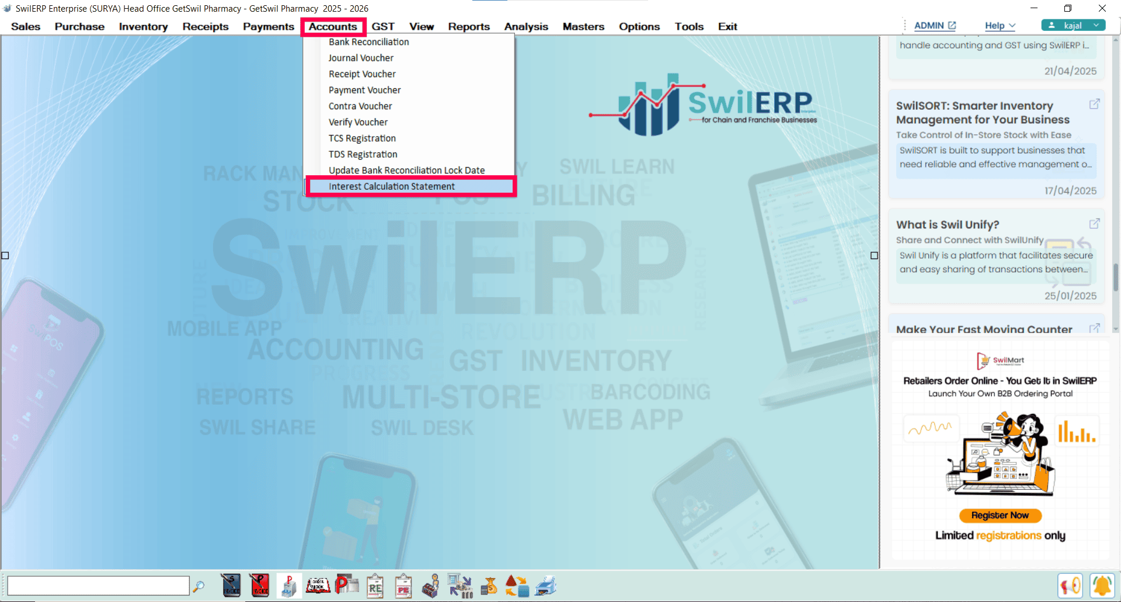This screenshot has width=1121, height=602.
Task: Open What is Swil Unify external link icon
Action: [x=1095, y=224]
